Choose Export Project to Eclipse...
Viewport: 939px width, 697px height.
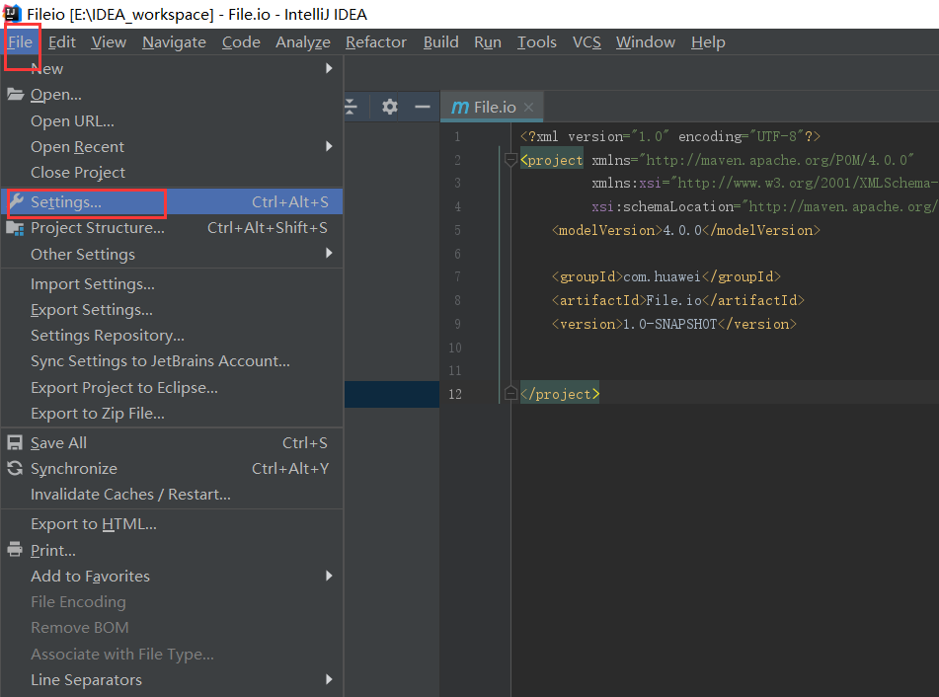[x=172, y=387]
